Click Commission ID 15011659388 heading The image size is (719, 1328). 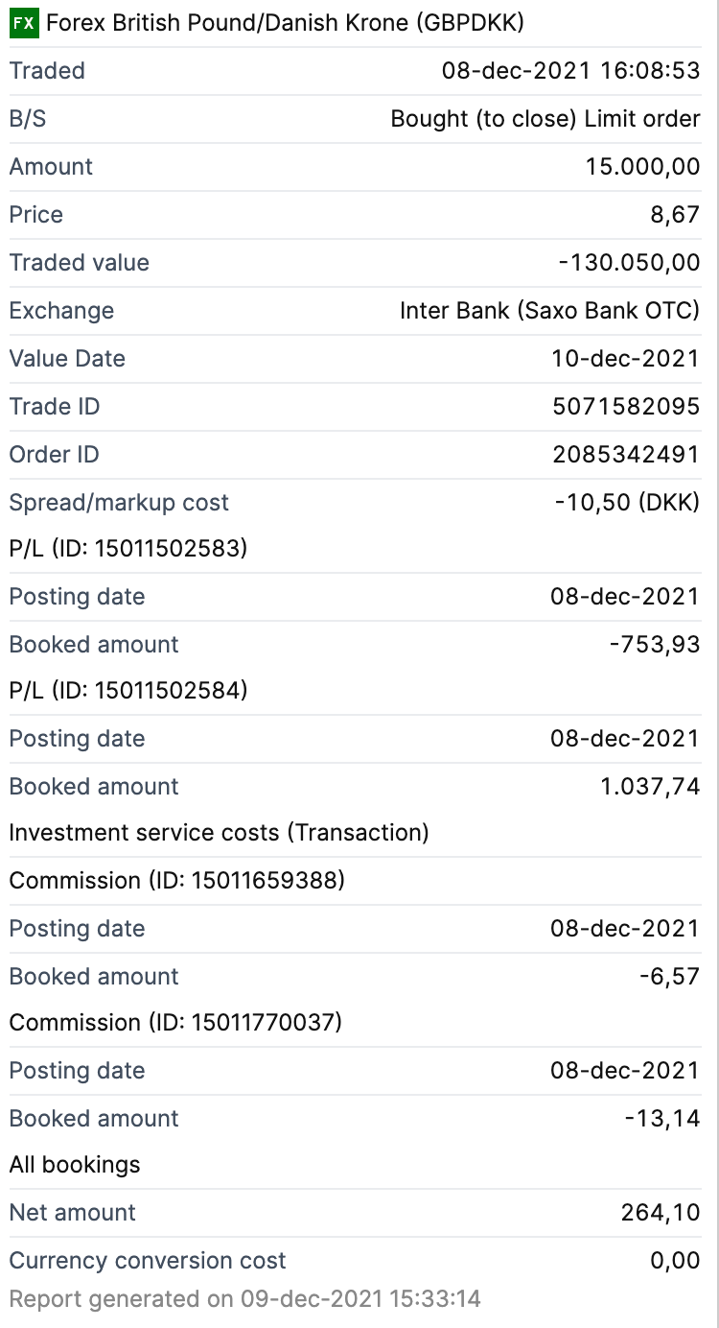(176, 881)
